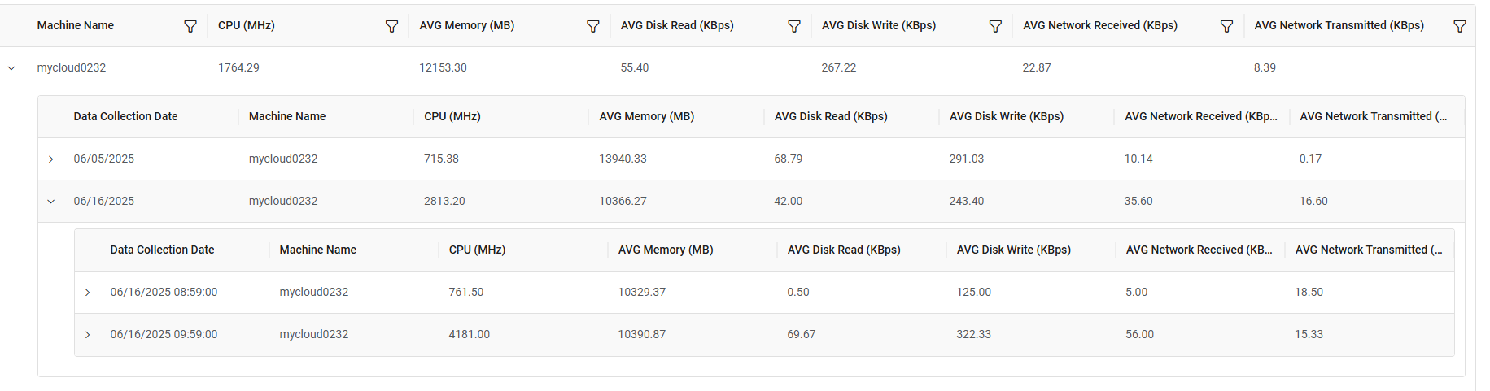Expand the 06/16/2025 09:59:00 row
The height and width of the screenshot is (391, 1490).
tap(88, 335)
